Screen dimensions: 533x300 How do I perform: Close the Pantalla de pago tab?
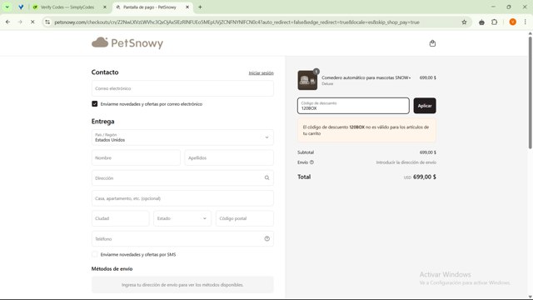pos(187,7)
